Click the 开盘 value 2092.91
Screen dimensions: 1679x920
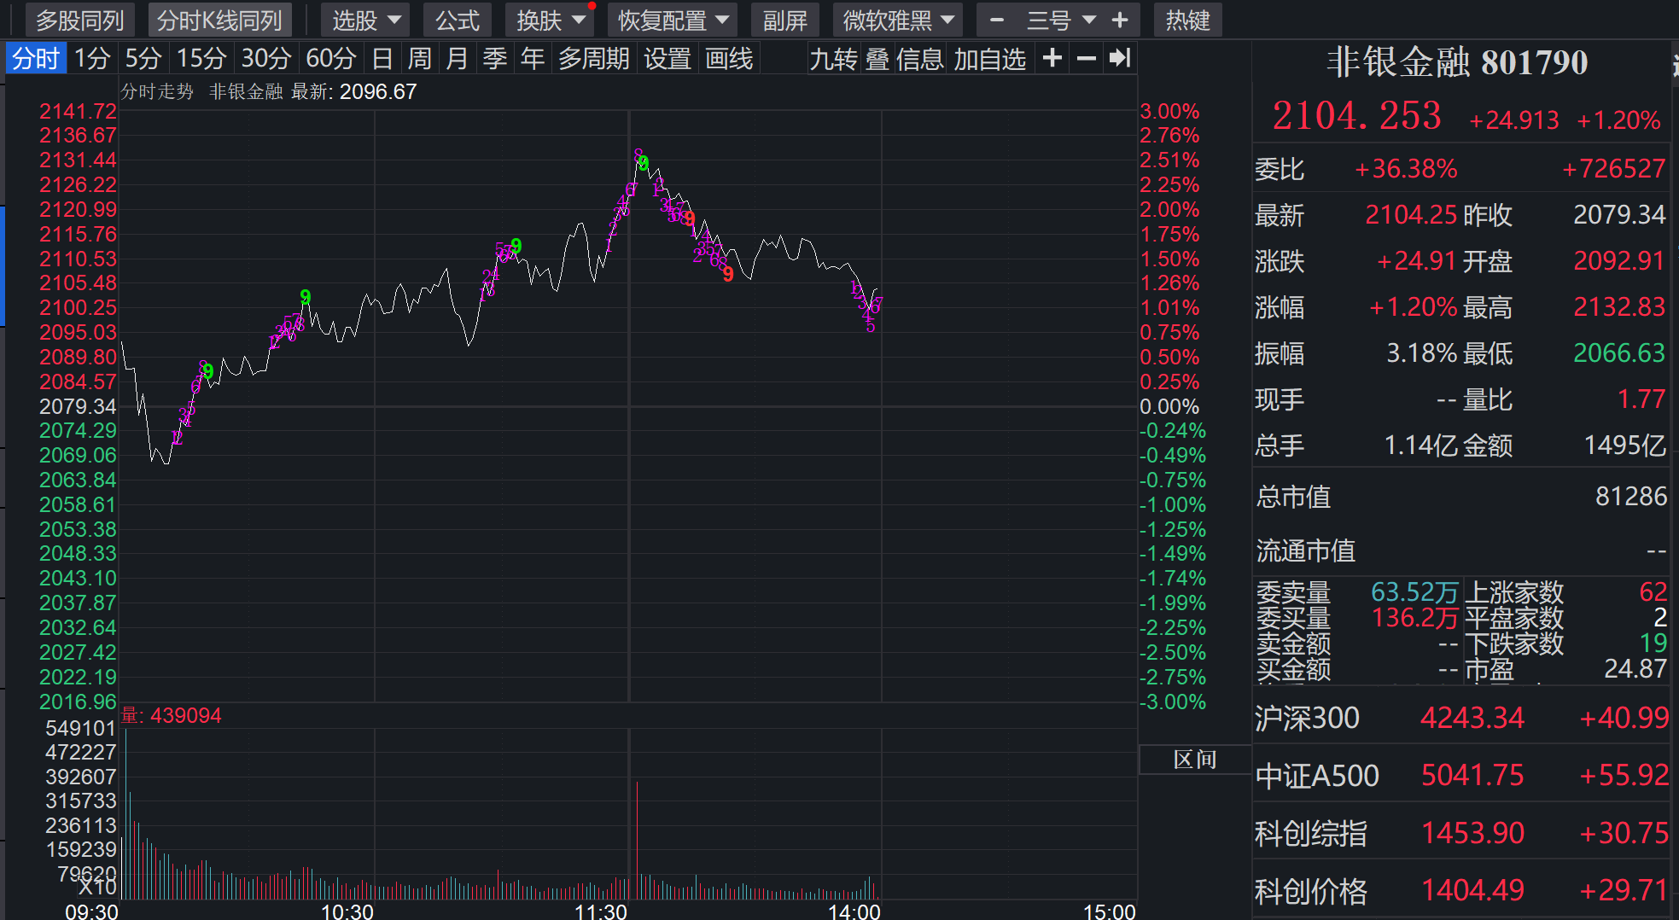(1619, 260)
